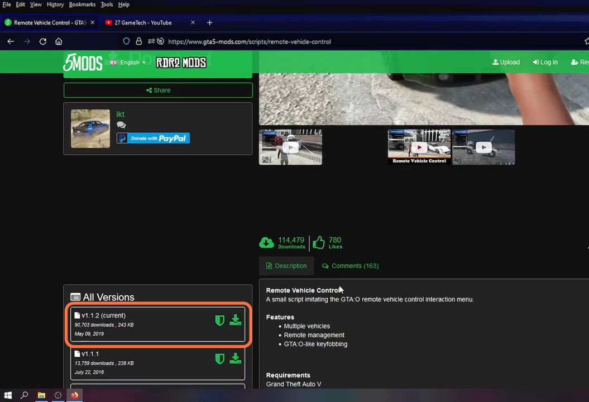Click the green cloud download icon

(x=267, y=243)
